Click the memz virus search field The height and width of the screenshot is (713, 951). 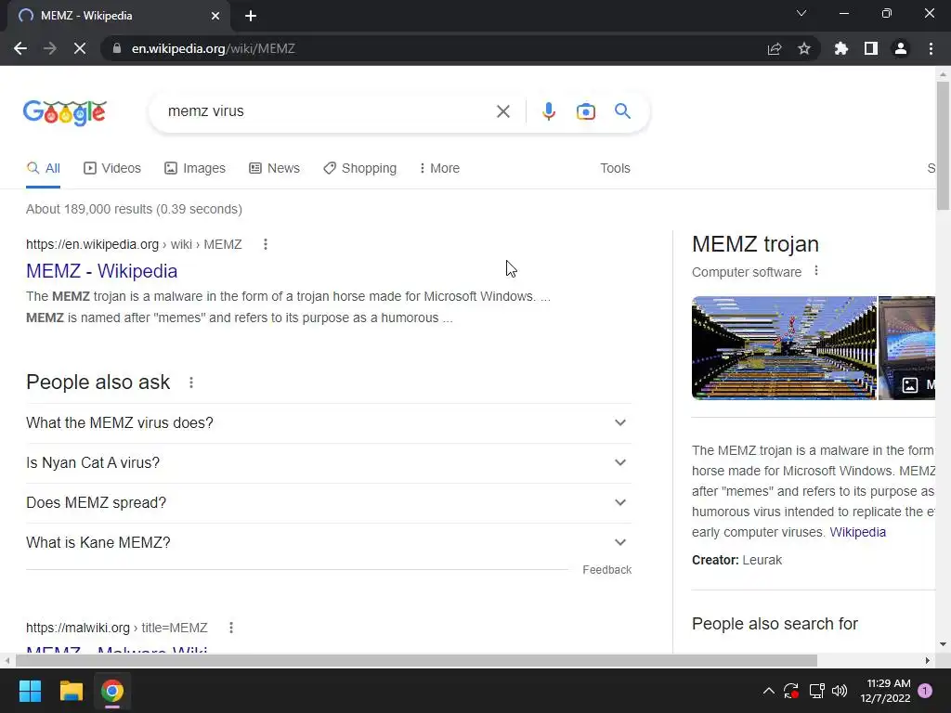click(x=326, y=111)
